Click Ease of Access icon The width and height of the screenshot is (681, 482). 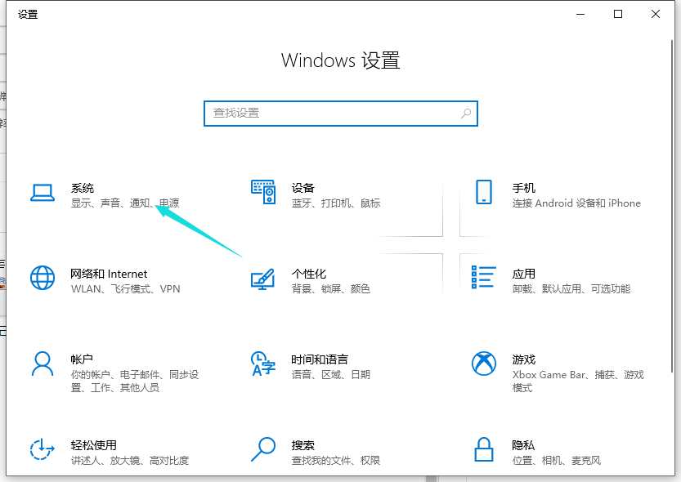pyautogui.click(x=42, y=449)
